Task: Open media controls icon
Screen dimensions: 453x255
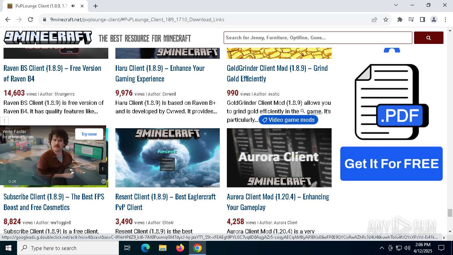Action: click(411, 19)
